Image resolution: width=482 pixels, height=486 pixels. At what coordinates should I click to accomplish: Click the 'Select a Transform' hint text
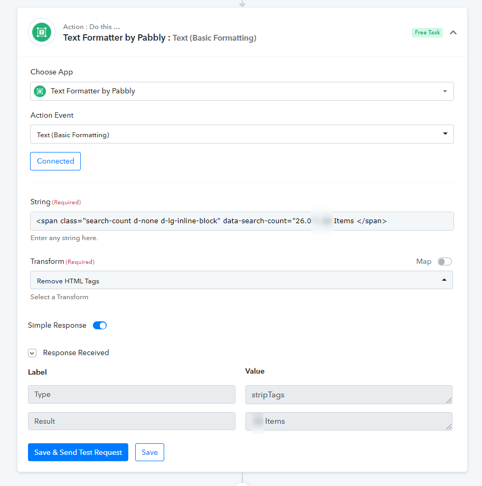click(x=59, y=297)
